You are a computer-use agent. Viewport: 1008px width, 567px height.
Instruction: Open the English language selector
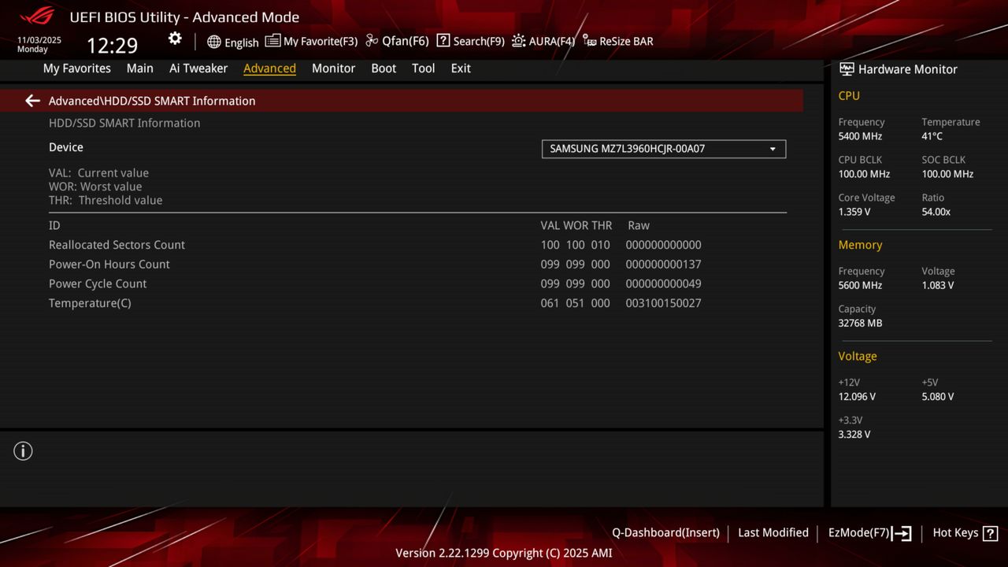pyautogui.click(x=232, y=41)
